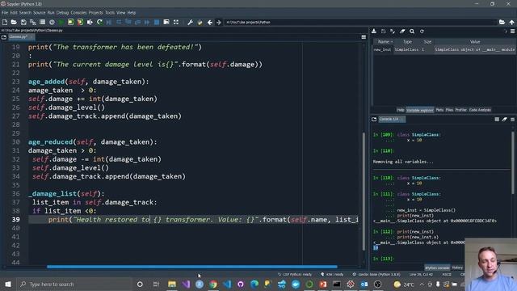Image resolution: width=517 pixels, height=291 pixels.
Task: Sort variables by Value column
Action: [475, 41]
